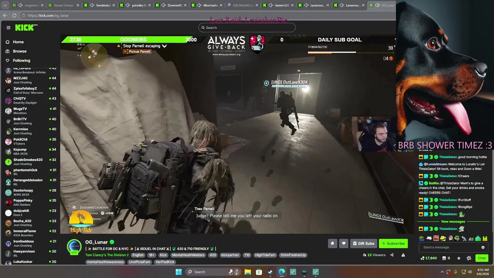Click the English tag
This screenshot has width=494, height=278.
pyautogui.click(x=138, y=255)
